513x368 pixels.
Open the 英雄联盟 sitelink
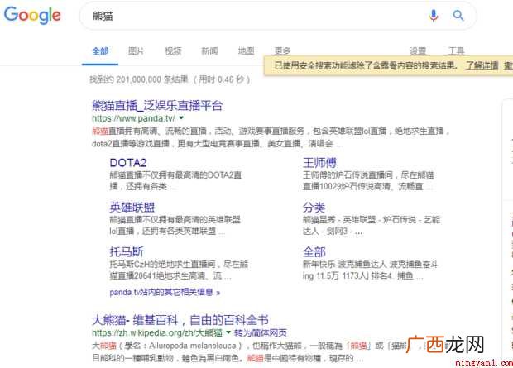132,207
